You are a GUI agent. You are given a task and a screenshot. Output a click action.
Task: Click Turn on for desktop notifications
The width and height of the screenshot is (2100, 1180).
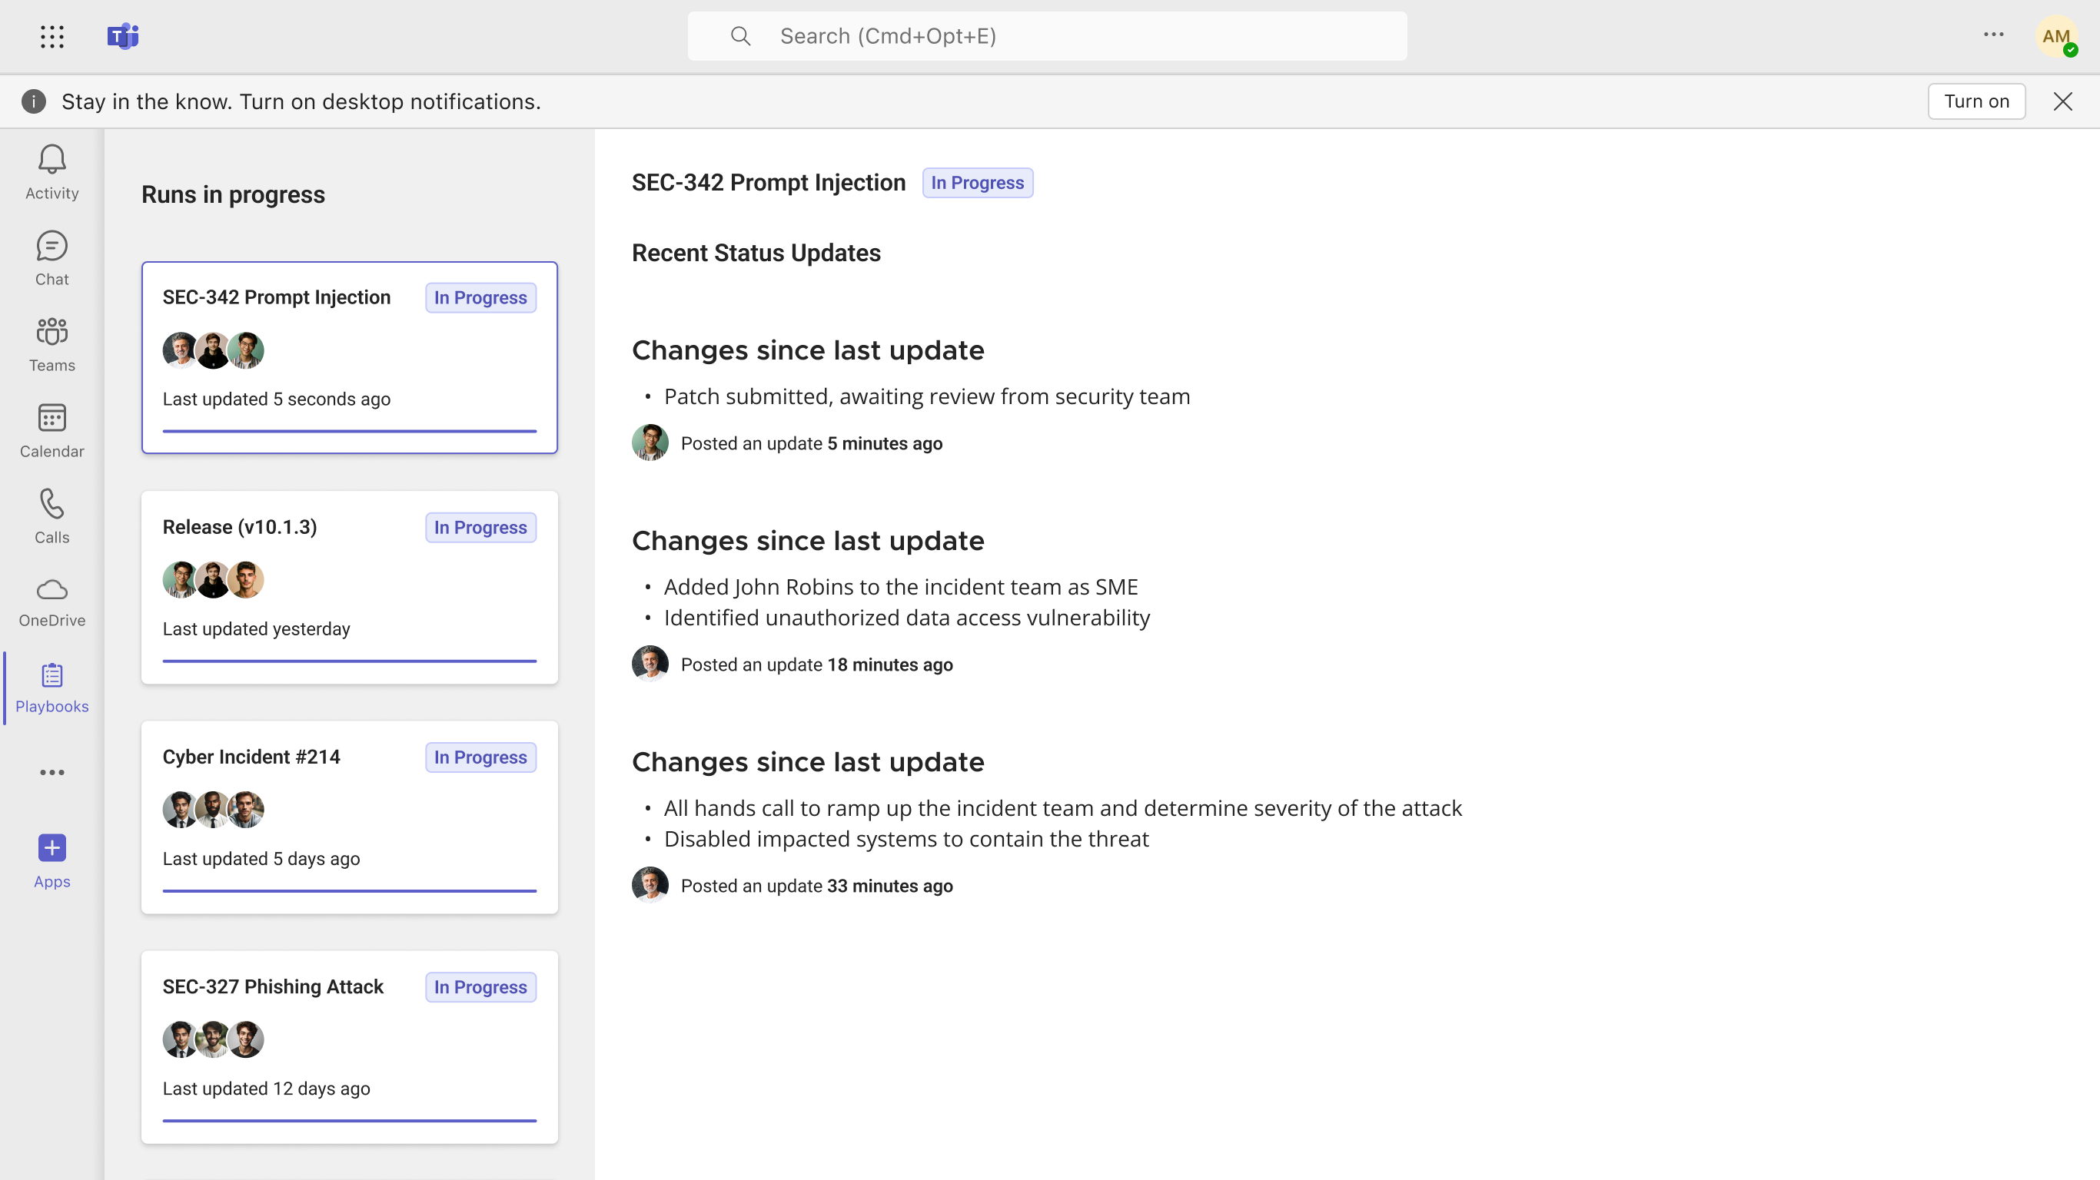(1976, 101)
